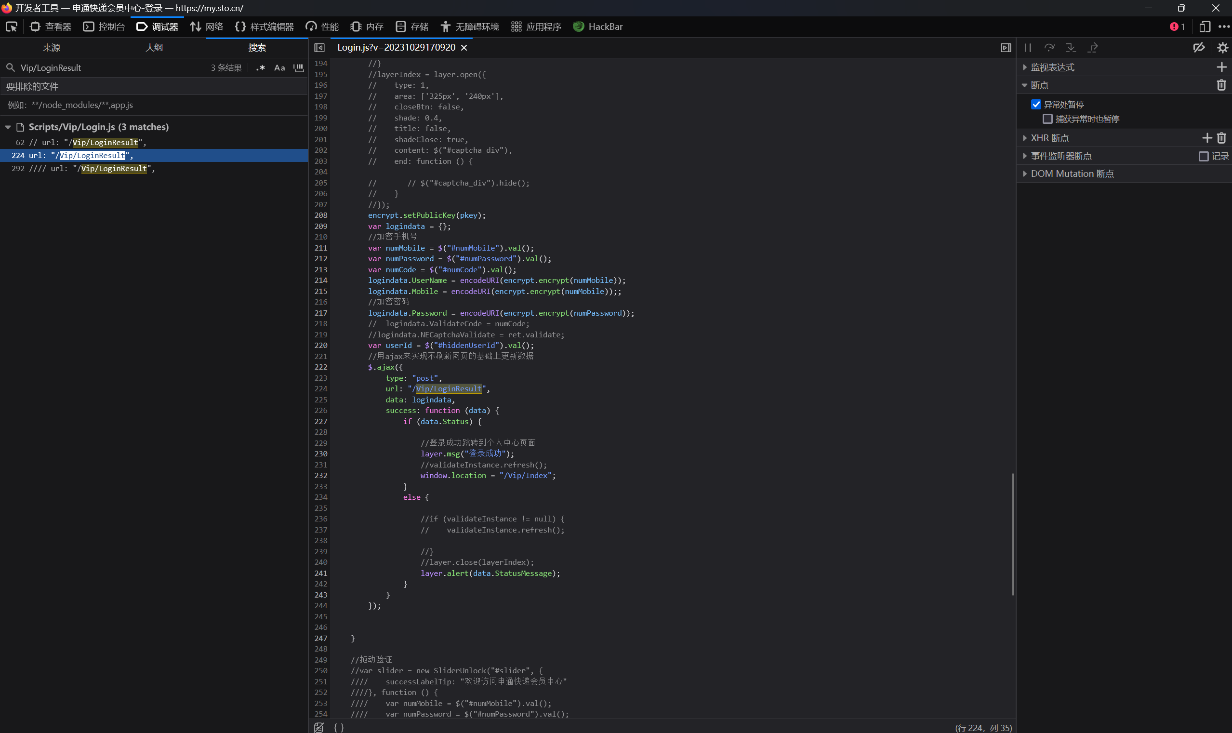Close the Login.js editor tab
1232x733 pixels.
464,47
